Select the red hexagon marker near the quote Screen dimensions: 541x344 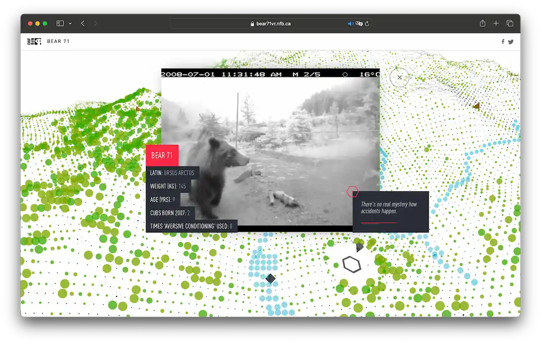coord(353,191)
